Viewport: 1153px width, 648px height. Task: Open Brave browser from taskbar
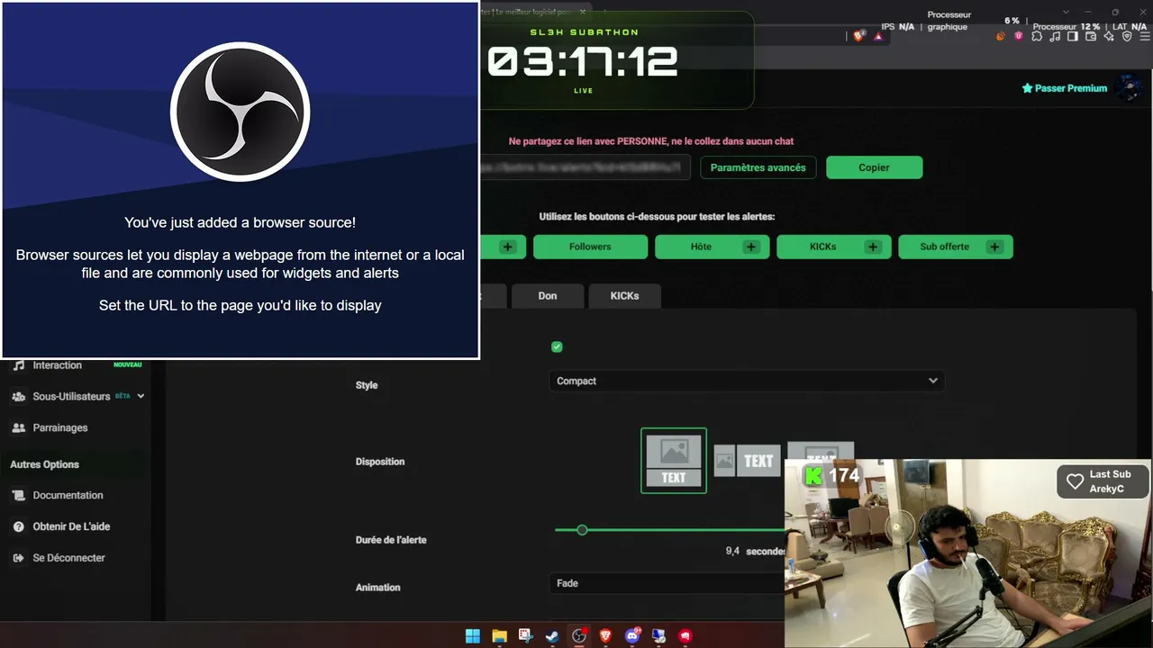[605, 636]
